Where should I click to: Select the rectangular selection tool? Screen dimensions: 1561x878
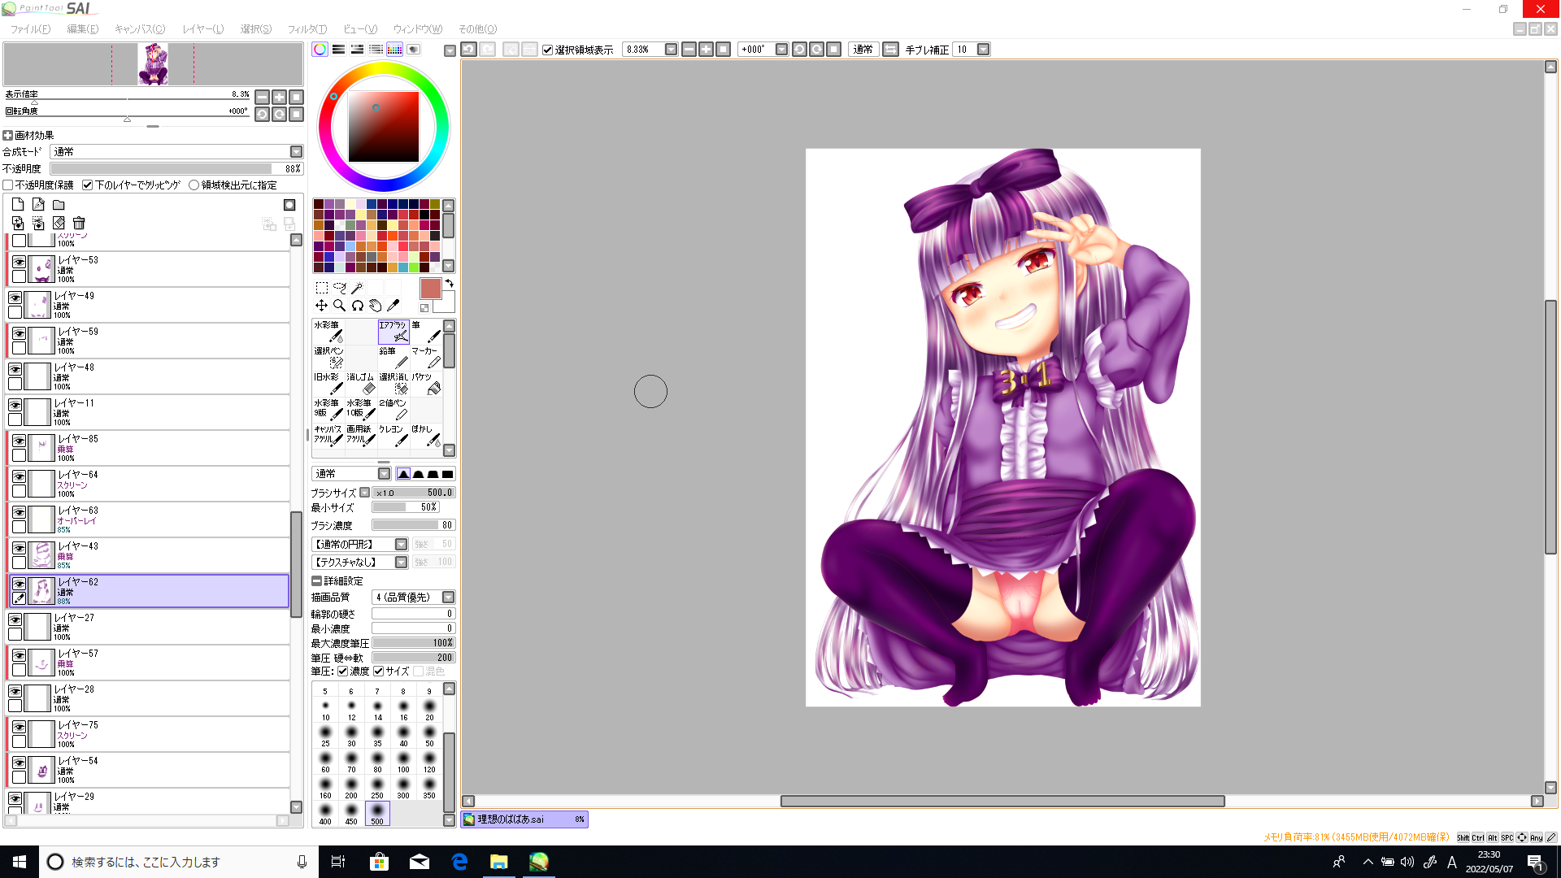point(322,288)
